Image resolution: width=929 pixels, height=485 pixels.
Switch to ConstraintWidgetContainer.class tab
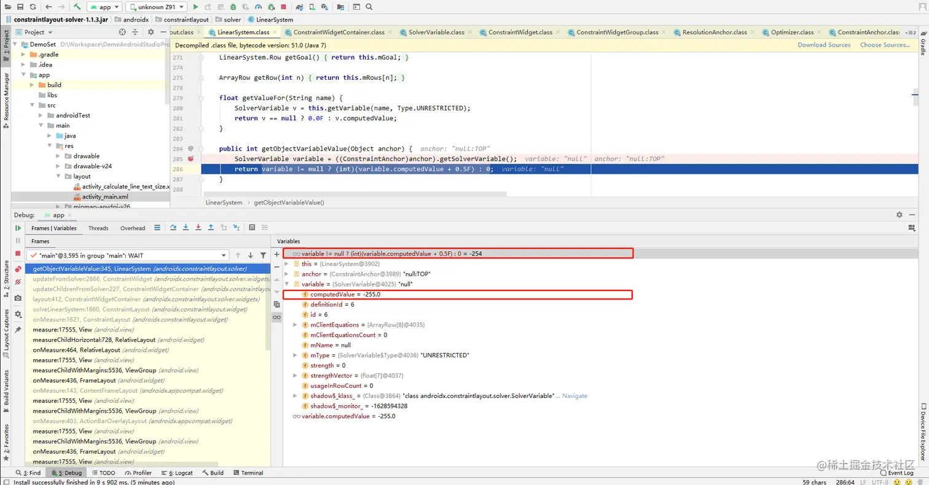click(338, 33)
